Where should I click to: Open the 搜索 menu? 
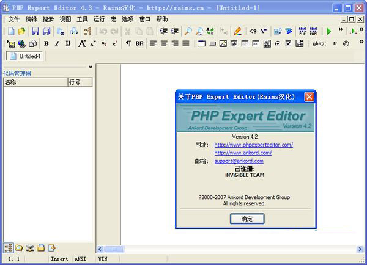(x=48, y=20)
